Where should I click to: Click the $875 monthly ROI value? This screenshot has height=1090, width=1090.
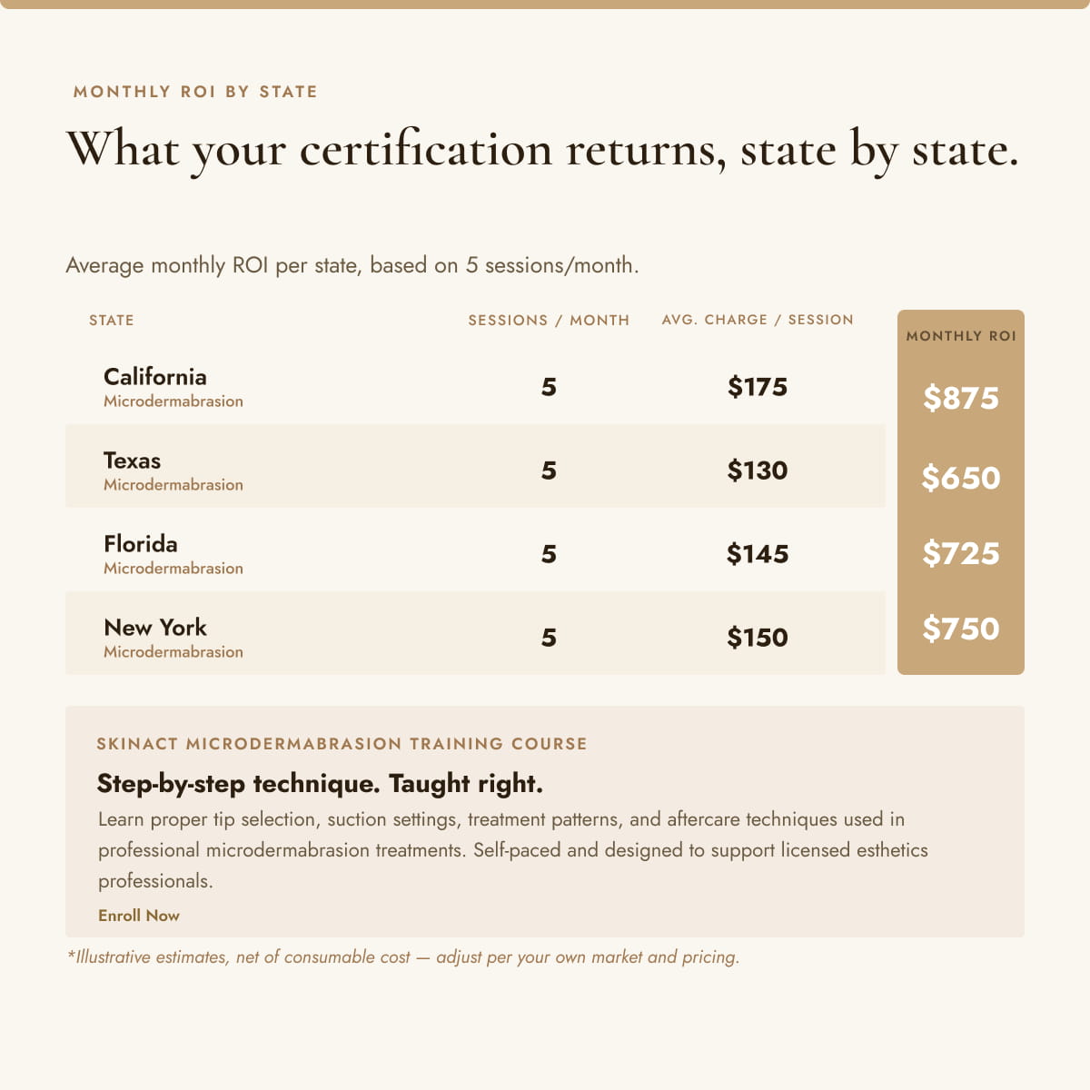[961, 398]
